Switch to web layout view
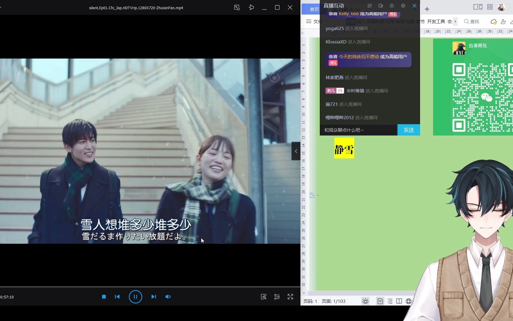The image size is (513, 321). point(408,301)
